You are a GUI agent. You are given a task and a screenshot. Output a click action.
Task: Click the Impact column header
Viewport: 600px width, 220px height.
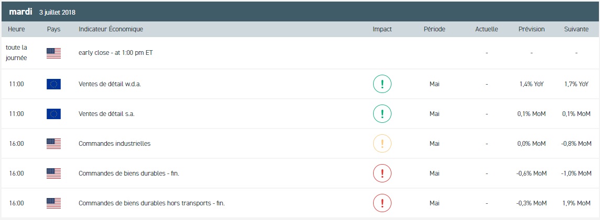pyautogui.click(x=382, y=29)
